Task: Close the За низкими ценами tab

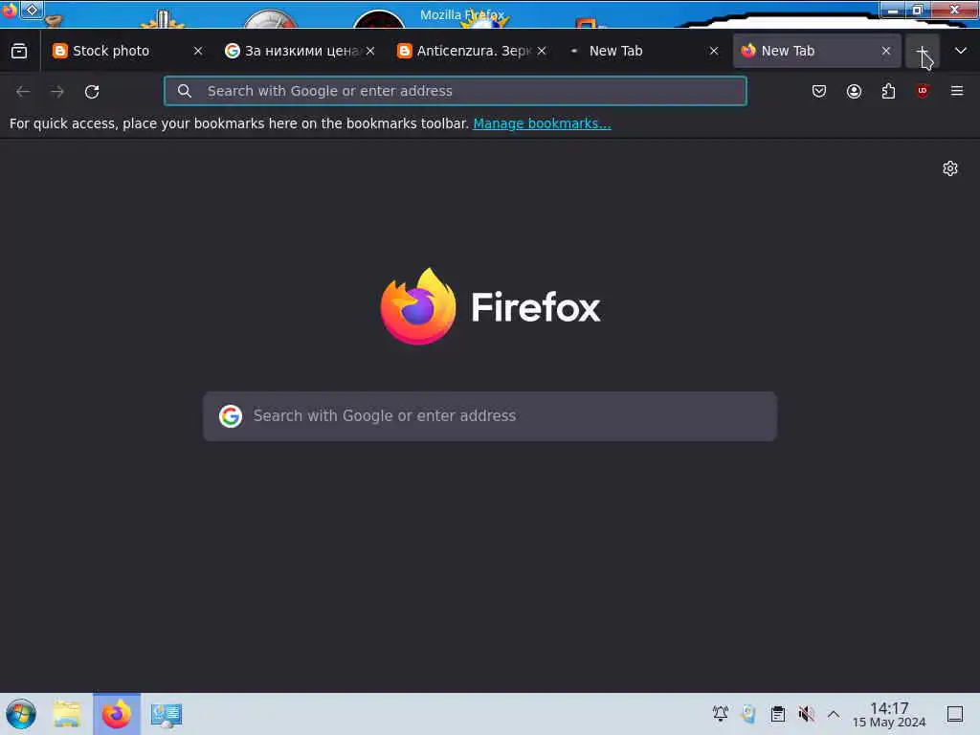Action: pyautogui.click(x=370, y=51)
